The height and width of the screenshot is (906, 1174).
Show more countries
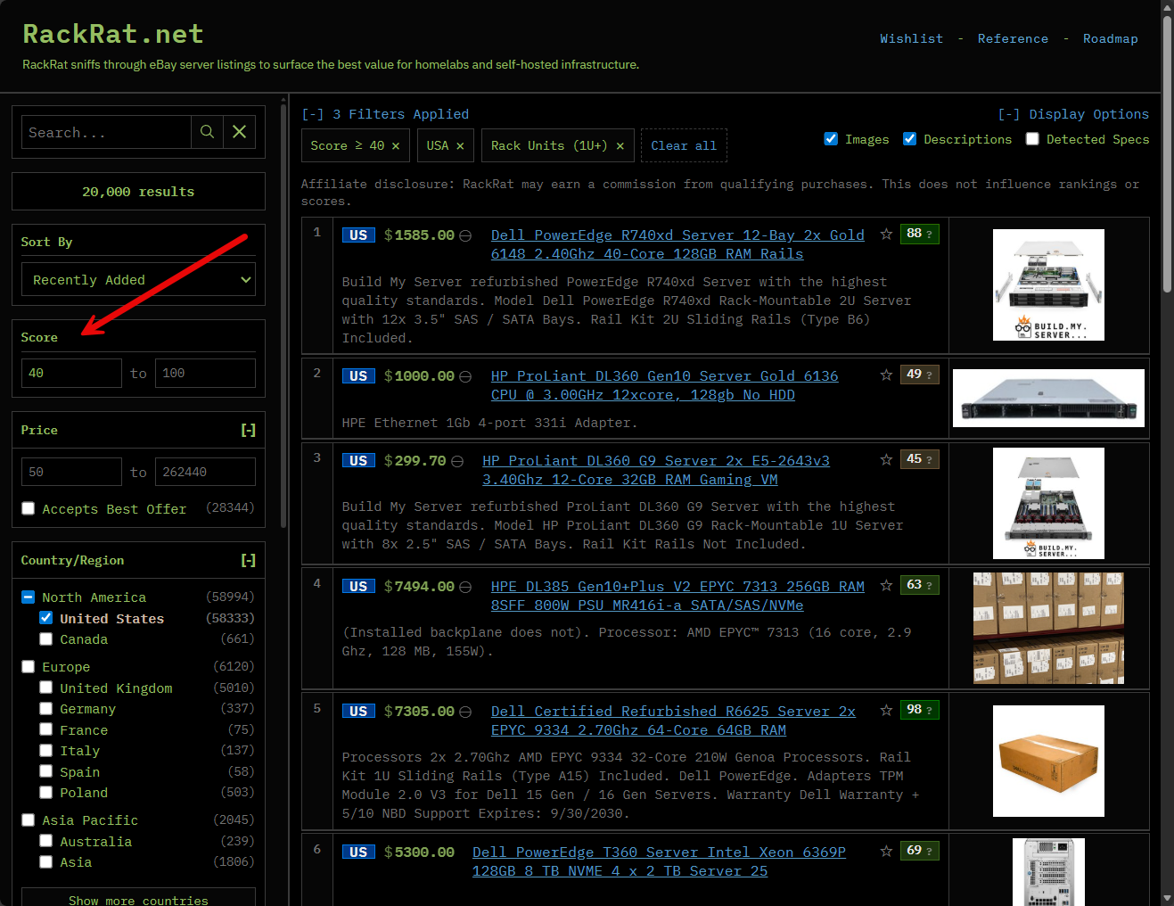click(138, 899)
